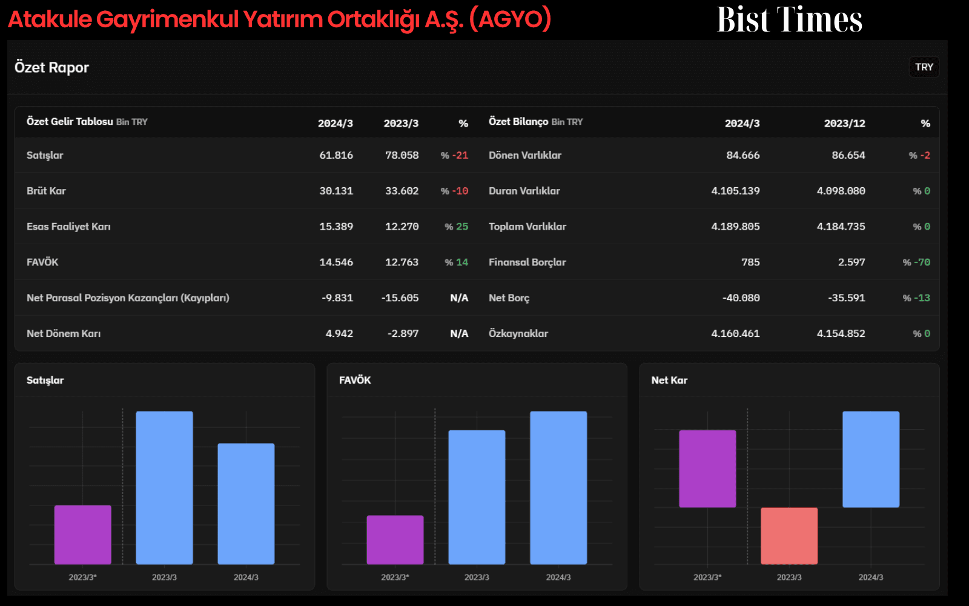
Task: Click Net Dönem Karı 2023/3 value -2.897
Action: click(x=403, y=333)
